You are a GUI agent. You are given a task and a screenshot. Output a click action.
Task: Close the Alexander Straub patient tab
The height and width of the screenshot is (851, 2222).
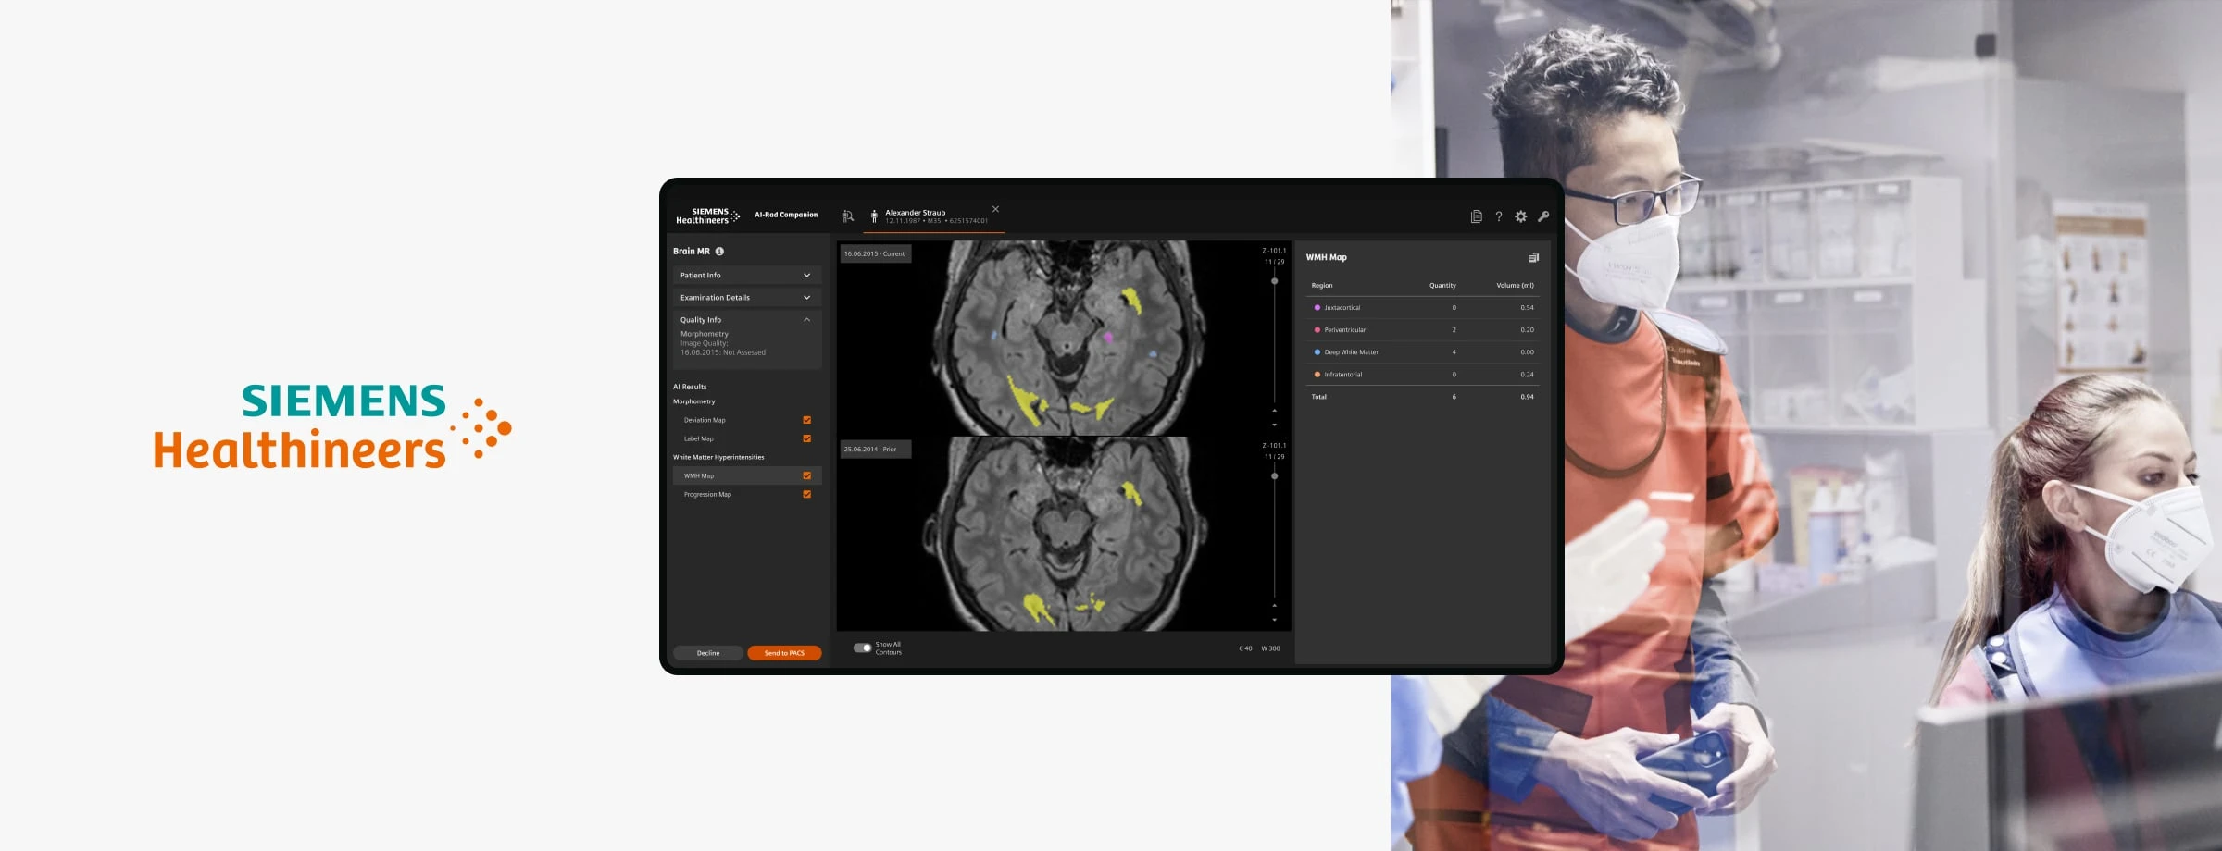pos(995,209)
